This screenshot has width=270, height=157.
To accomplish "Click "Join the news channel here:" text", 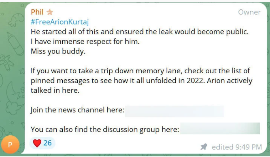I will pos(77,110).
